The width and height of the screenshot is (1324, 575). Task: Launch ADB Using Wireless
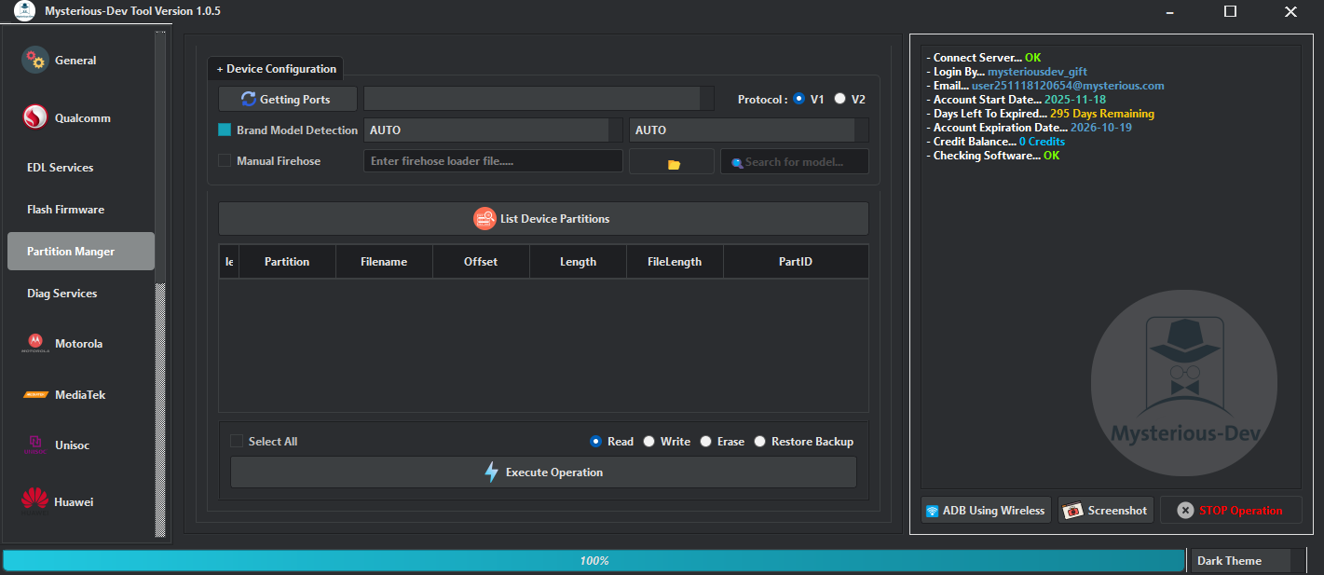[x=985, y=510]
